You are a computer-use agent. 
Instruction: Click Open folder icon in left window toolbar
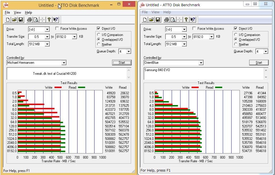[14, 20]
